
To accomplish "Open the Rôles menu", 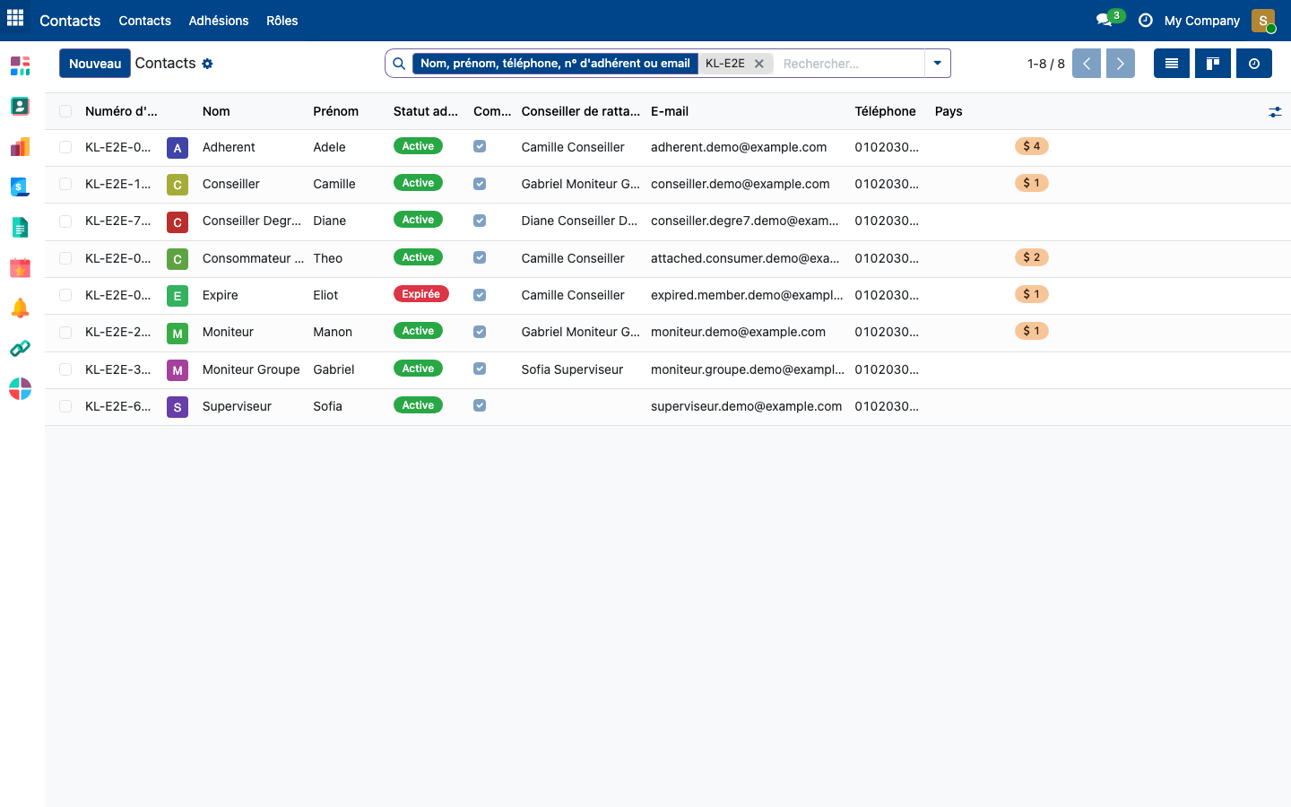I will click(x=282, y=21).
